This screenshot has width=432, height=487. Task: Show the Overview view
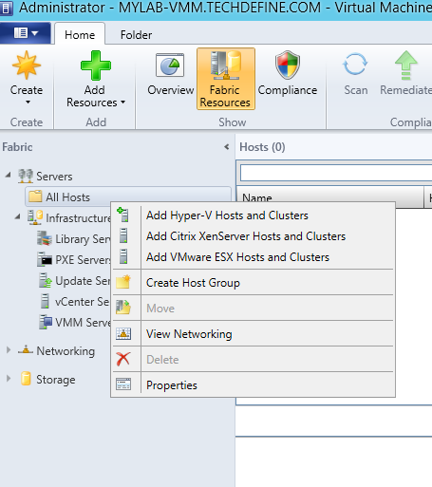[171, 75]
